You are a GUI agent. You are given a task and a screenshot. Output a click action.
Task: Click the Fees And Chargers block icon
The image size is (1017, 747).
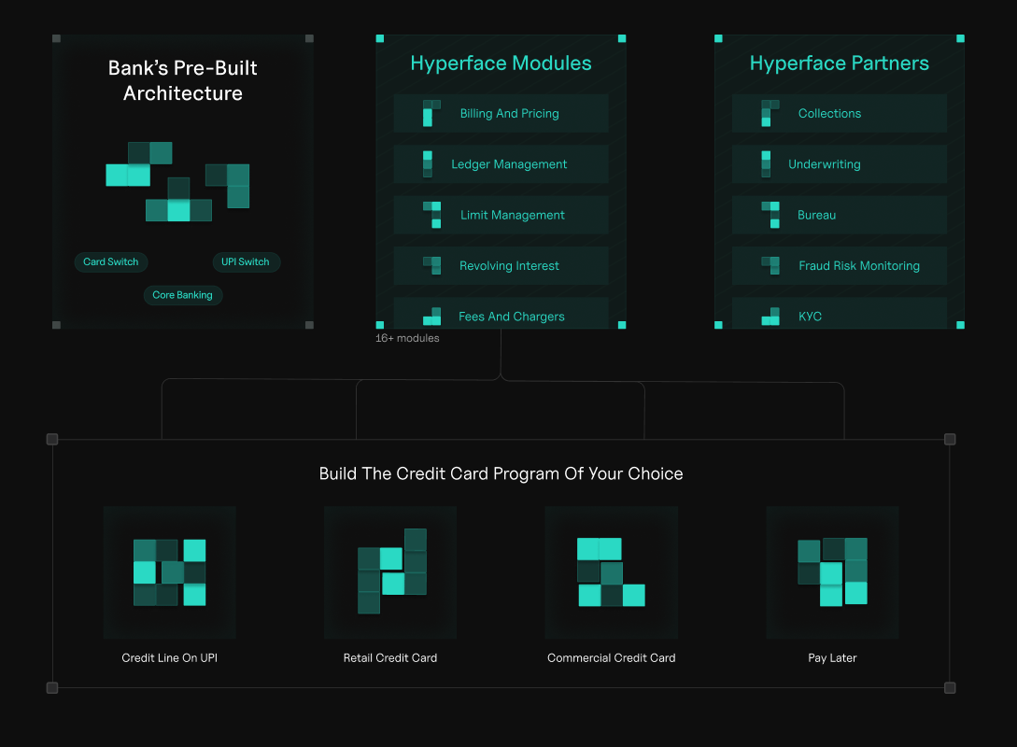432,317
